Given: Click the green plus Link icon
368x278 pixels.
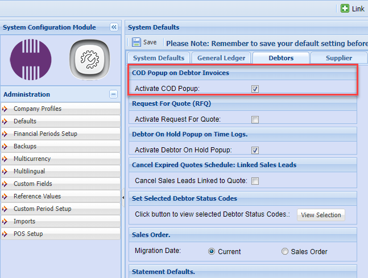Looking at the screenshot, I should point(345,9).
